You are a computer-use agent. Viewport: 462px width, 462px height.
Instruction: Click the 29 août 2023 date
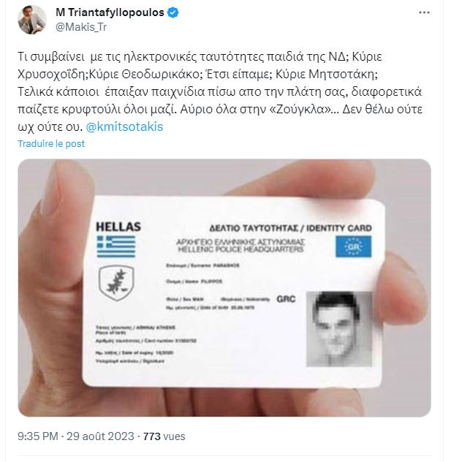100,436
